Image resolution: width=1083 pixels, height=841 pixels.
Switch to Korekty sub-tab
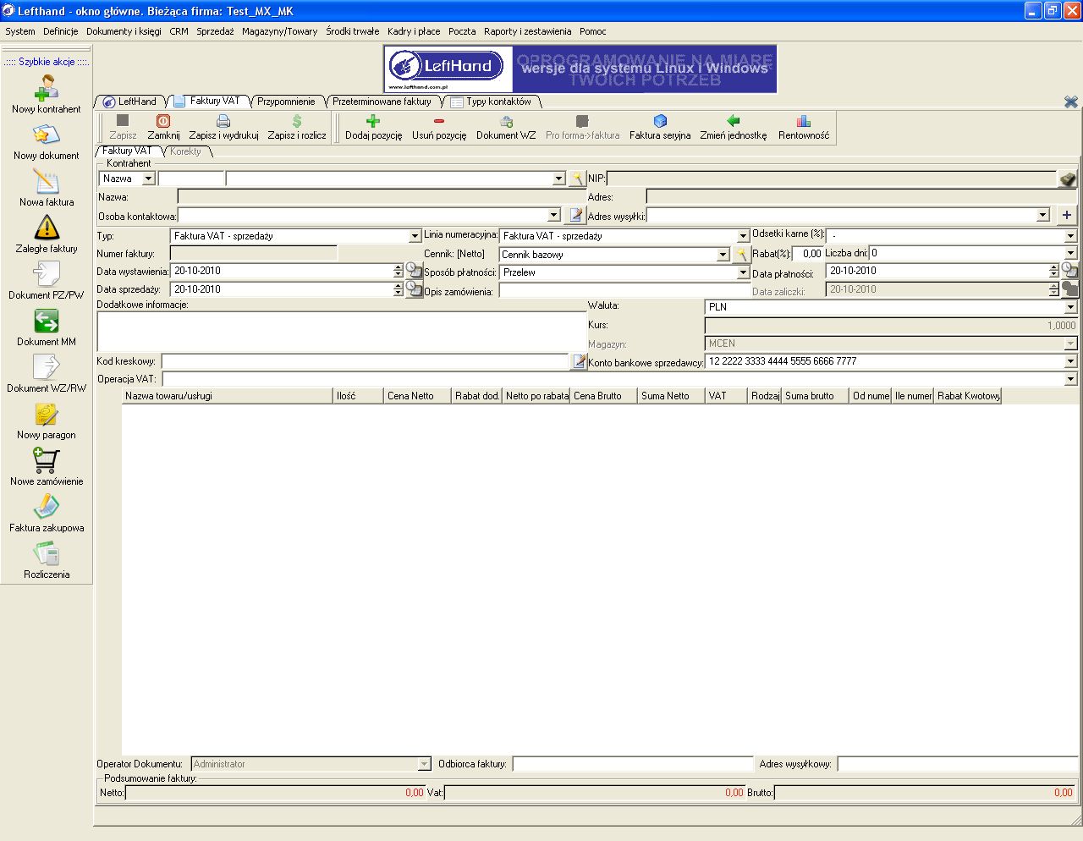(185, 151)
